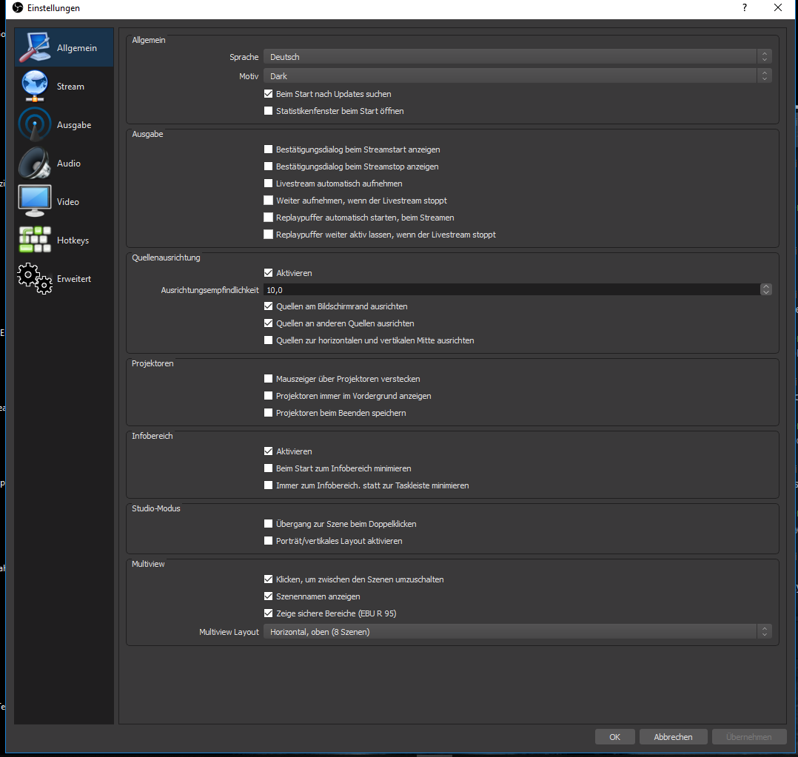Viewport: 798px width, 757px height.
Task: Click the Stream globe icon
Action: [35, 86]
